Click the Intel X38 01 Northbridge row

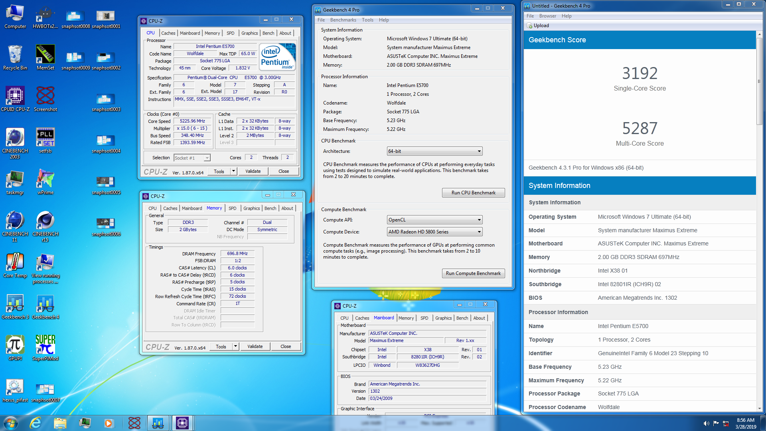point(640,271)
